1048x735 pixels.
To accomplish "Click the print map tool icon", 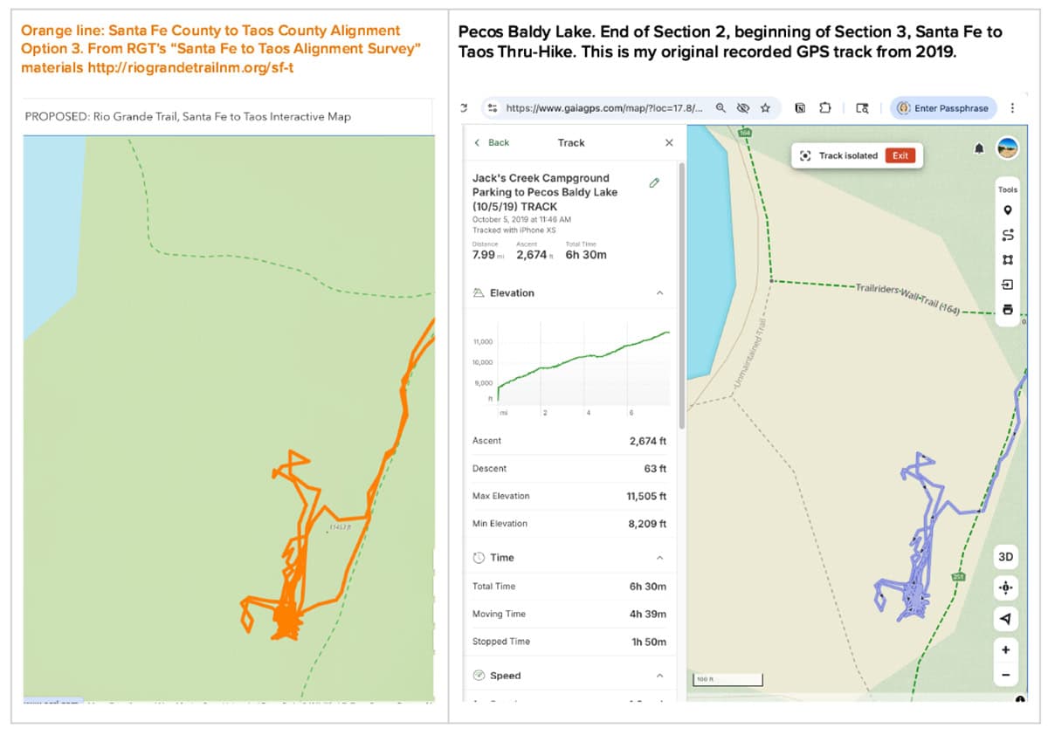I will 1007,309.
